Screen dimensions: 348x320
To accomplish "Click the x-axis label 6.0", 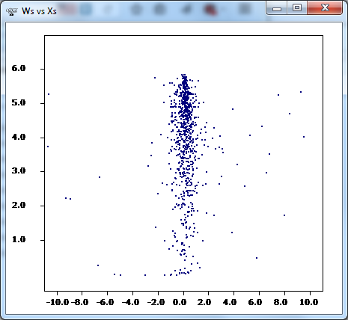I will [x=255, y=302].
